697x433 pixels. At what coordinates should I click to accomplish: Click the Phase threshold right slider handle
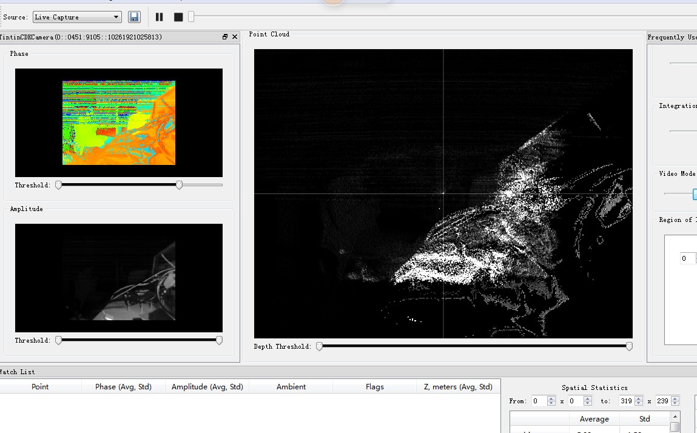[x=179, y=185]
